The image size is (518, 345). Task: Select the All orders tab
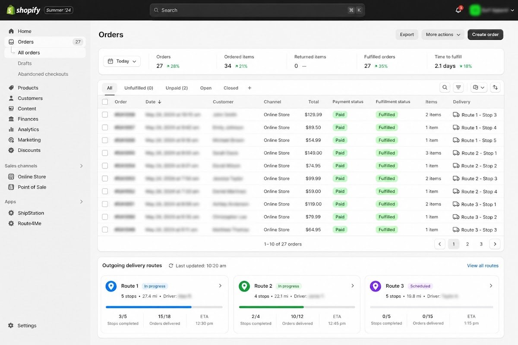tap(110, 88)
